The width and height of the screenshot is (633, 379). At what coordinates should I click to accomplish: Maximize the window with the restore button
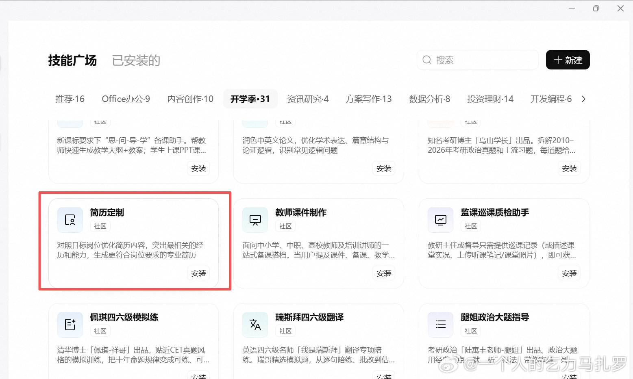(x=596, y=9)
